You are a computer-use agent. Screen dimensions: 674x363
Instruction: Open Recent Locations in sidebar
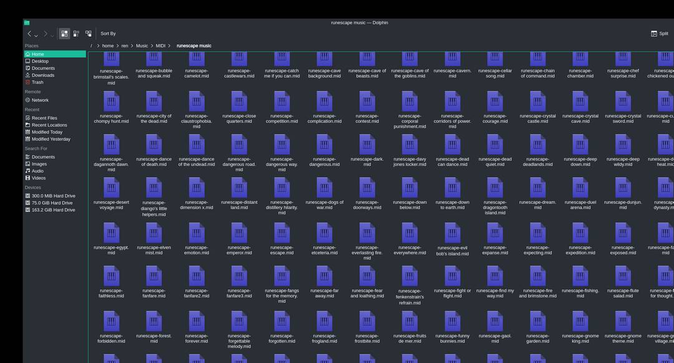[x=55, y=125]
